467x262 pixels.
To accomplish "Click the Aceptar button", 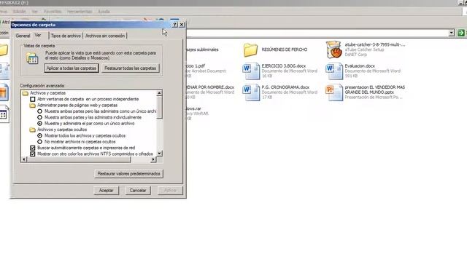I will click(x=106, y=191).
